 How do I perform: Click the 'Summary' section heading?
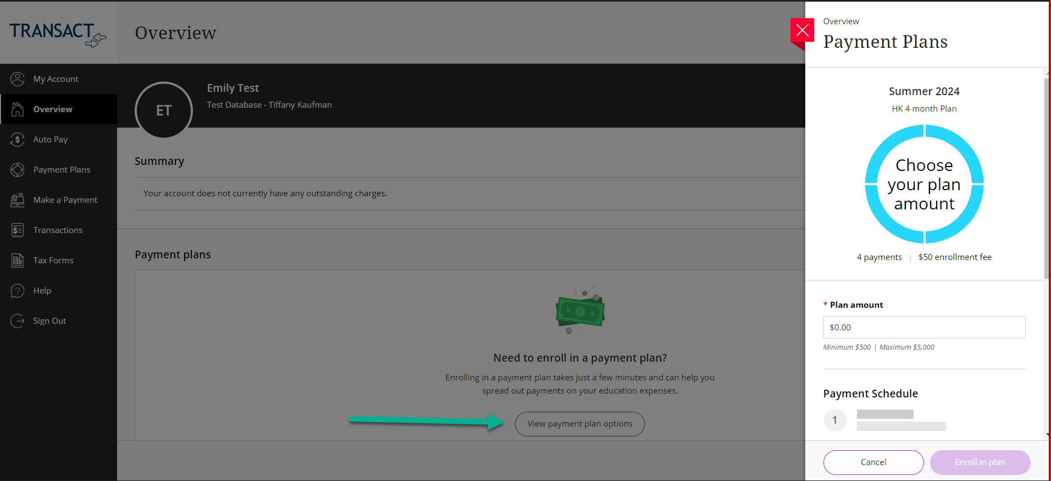coord(159,161)
